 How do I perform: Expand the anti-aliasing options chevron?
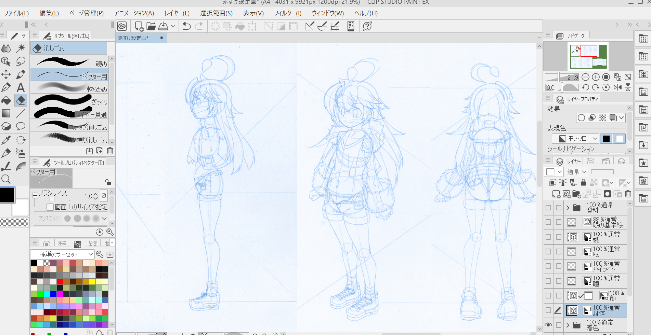[x=104, y=218]
